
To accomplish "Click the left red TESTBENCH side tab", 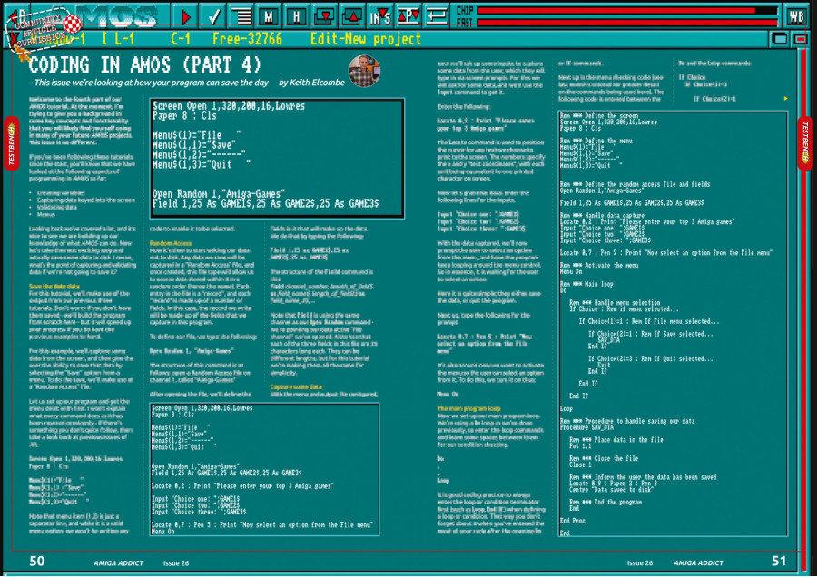I will coord(12,144).
